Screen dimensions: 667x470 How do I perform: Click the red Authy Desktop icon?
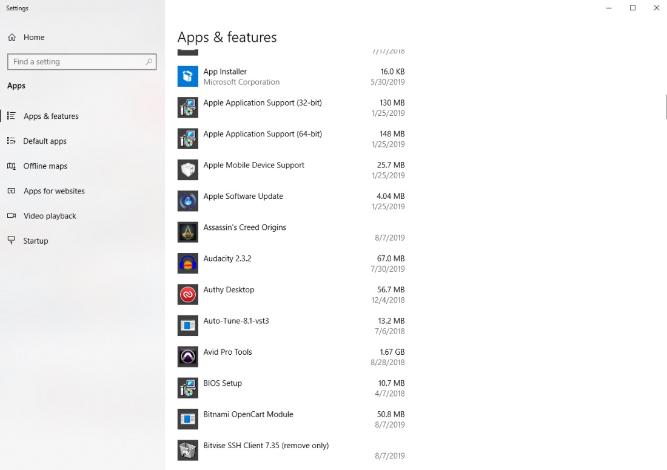tap(187, 294)
